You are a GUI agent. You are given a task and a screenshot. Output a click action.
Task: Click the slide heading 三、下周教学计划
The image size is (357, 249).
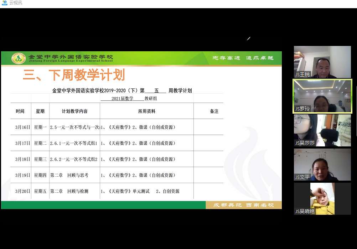pyautogui.click(x=74, y=75)
